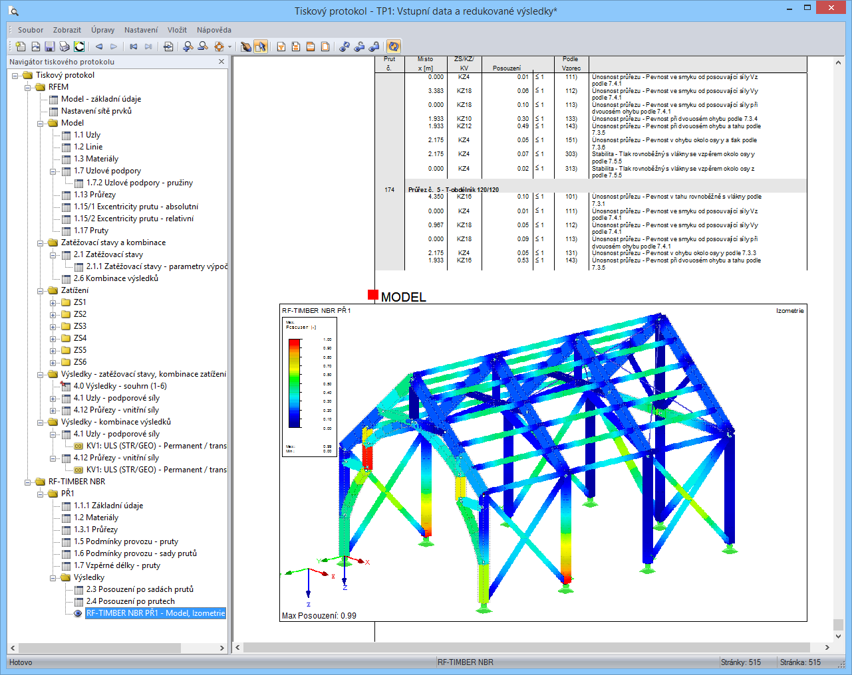
Task: Collapse the RFEM tree node
Action: pyautogui.click(x=28, y=87)
